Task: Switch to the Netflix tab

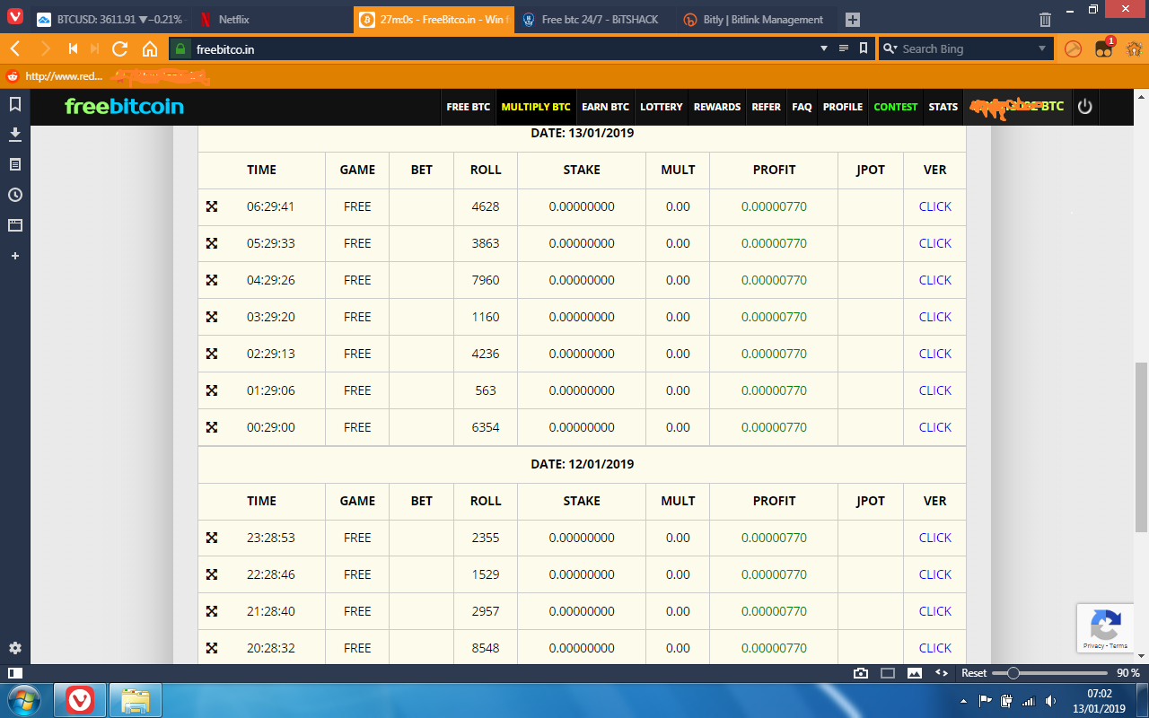Action: point(270,20)
